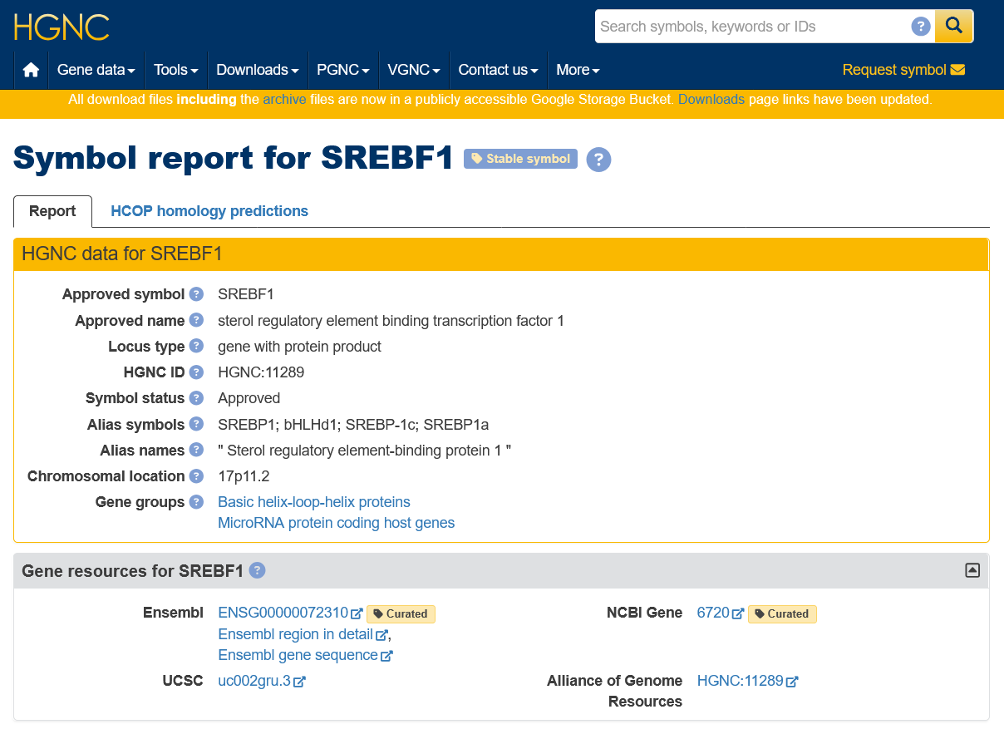Screen dimensions: 1004x729
Task: Click help icon next to Approved name
Action: coord(196,320)
